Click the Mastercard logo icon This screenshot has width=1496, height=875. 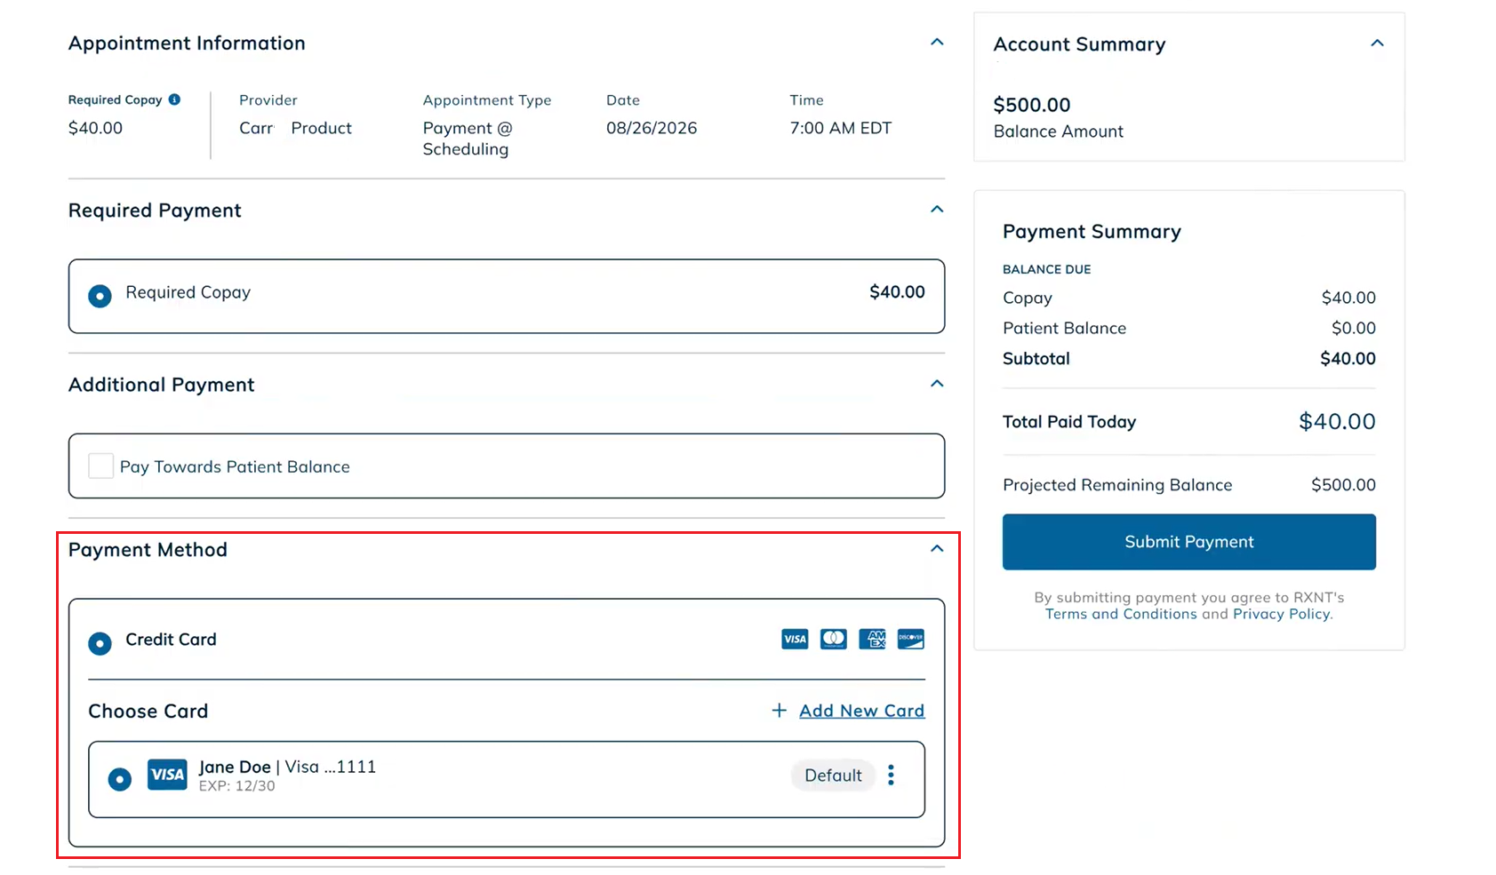click(x=833, y=639)
